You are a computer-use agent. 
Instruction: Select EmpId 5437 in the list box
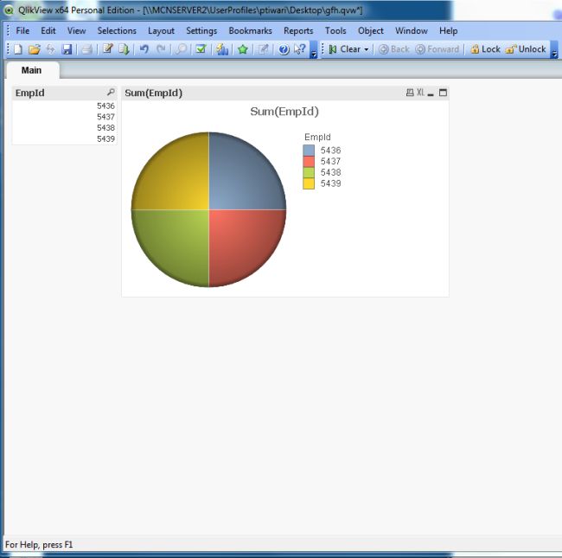coord(65,117)
